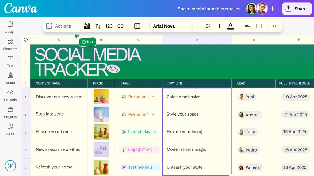
Task: Click the sort arrows icon
Action: pos(98,26)
